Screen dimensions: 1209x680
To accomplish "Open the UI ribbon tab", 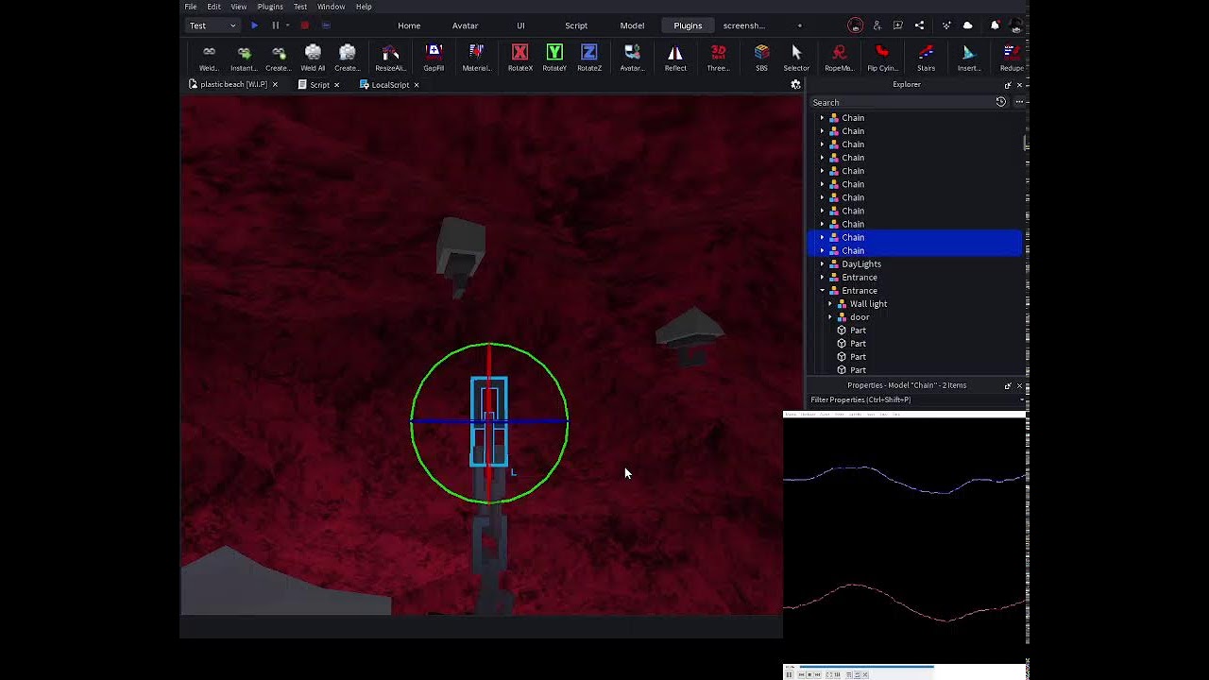I will click(520, 25).
